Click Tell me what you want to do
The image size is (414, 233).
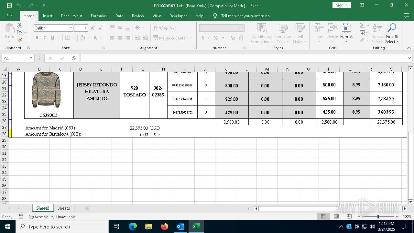(x=245, y=16)
